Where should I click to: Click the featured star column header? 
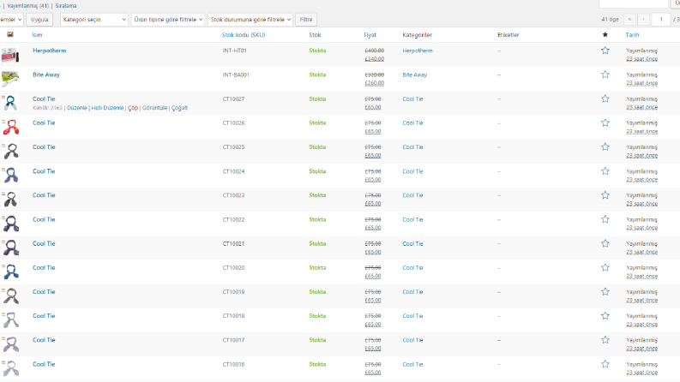(x=605, y=34)
